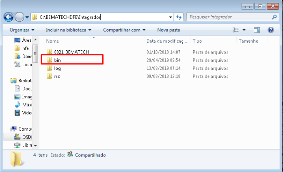Screen dimensions: 283x172
Task: Click the change view icon
Action: point(235,30)
